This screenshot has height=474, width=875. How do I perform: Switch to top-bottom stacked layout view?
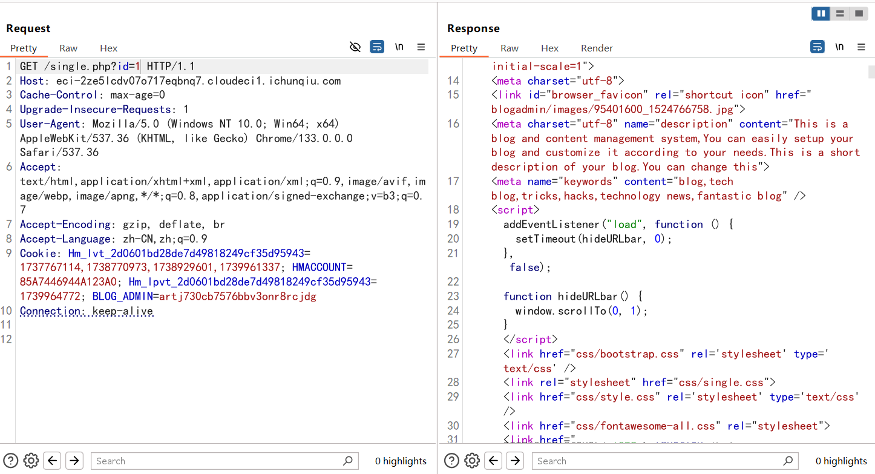pyautogui.click(x=839, y=13)
